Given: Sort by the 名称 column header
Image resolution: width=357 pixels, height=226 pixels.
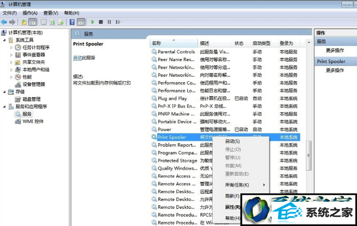Looking at the screenshot, I should [174, 43].
